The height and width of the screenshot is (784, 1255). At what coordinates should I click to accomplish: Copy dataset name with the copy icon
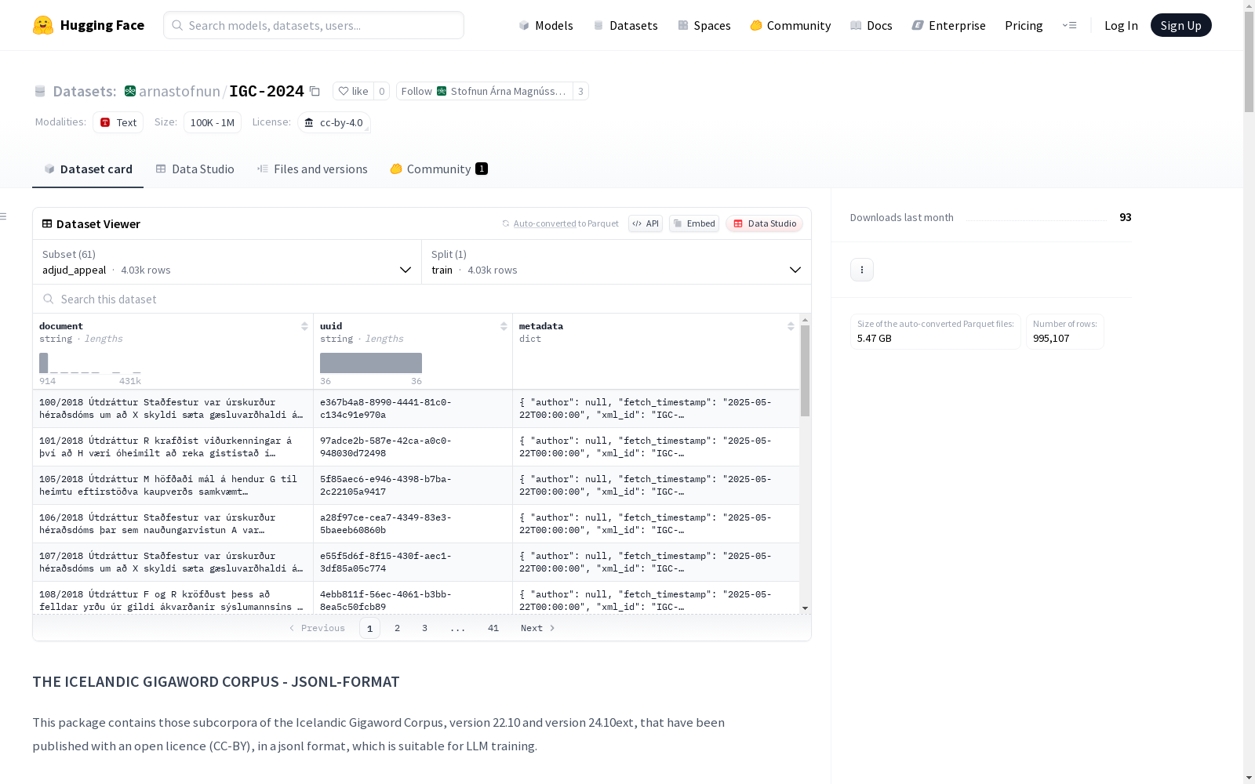coord(315,91)
